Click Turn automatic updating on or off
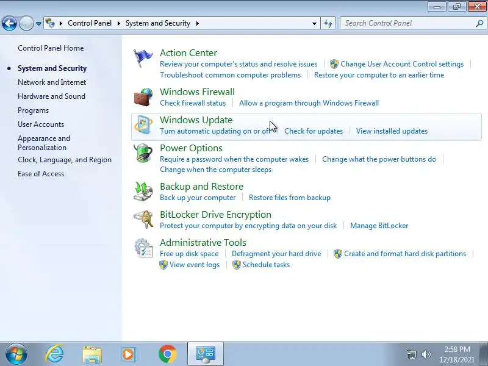 215,131
